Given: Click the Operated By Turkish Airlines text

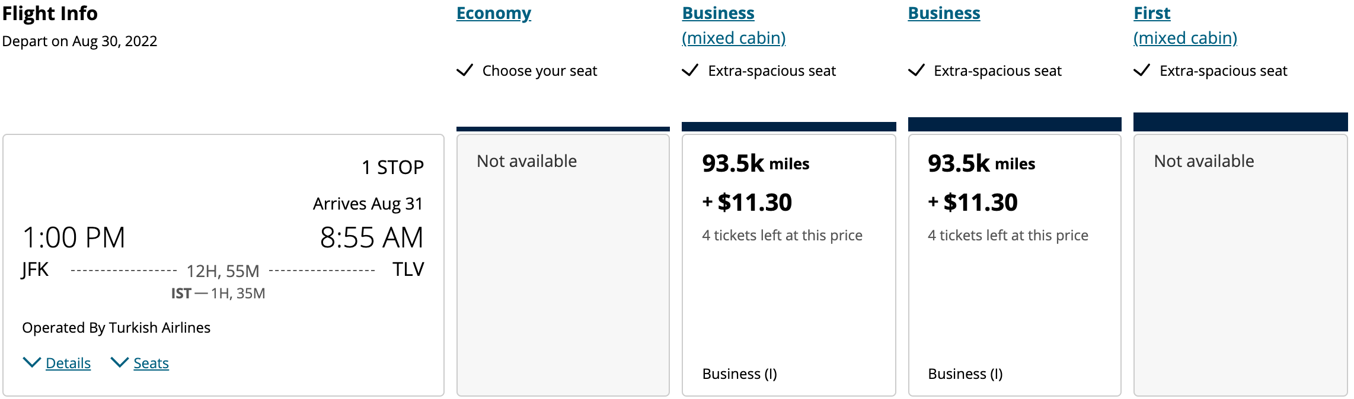Looking at the screenshot, I should pos(116,327).
